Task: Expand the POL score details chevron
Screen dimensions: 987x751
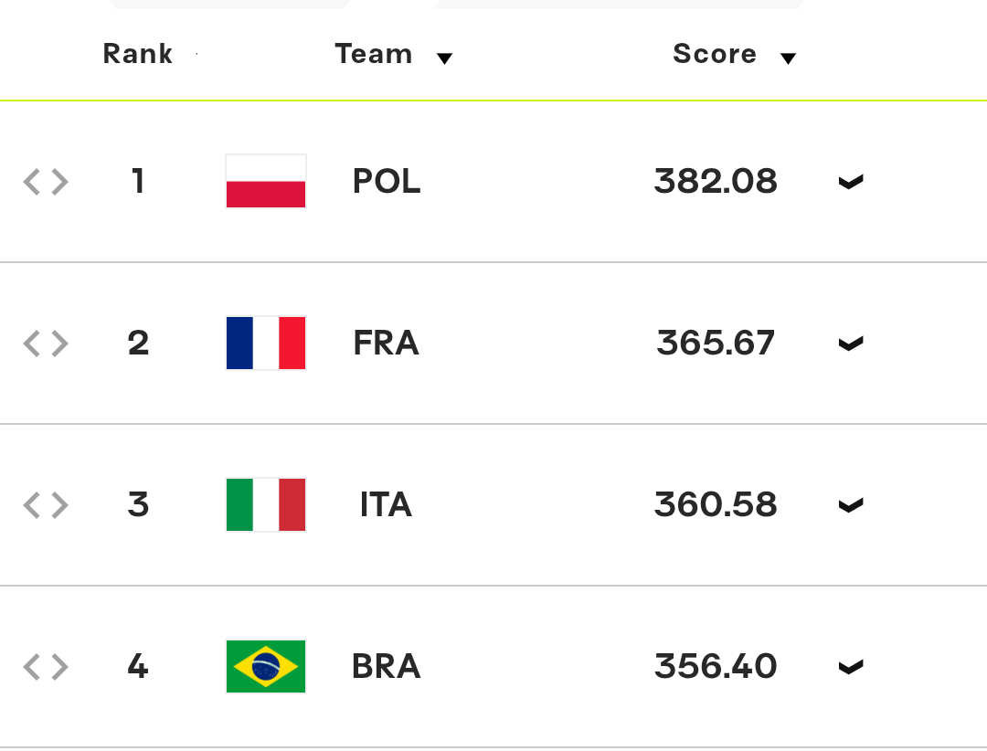Action: [851, 182]
